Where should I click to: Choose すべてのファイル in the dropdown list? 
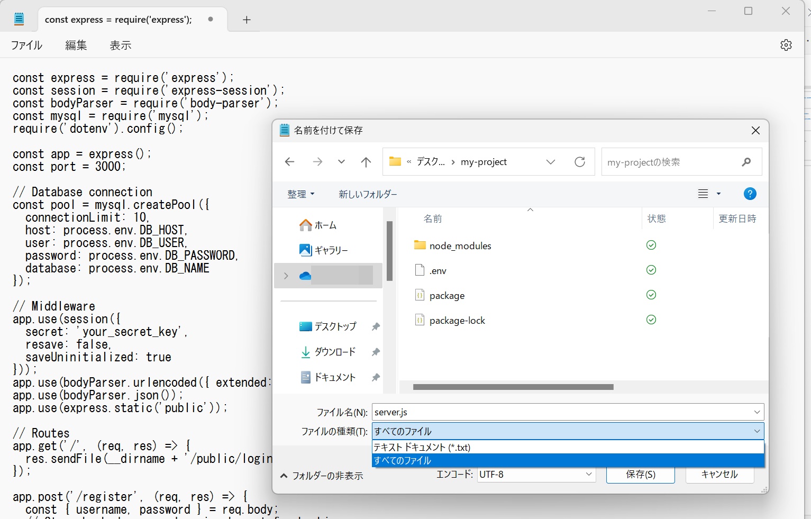(x=568, y=460)
